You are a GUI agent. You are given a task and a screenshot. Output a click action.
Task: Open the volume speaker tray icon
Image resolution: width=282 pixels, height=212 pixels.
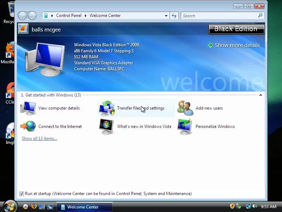point(255,206)
